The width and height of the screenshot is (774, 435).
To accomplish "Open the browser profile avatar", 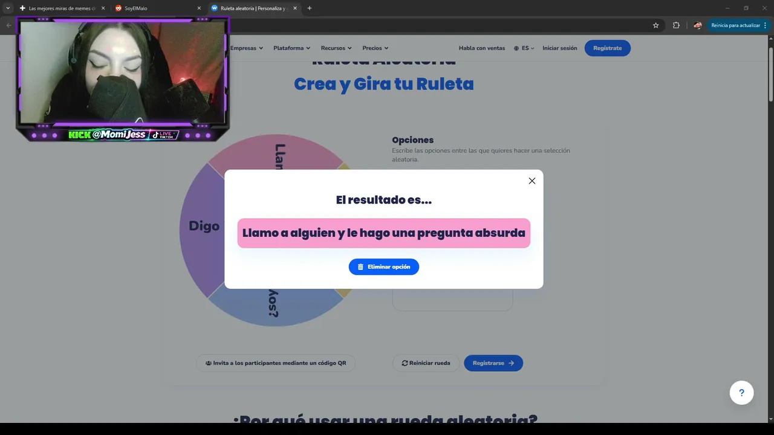I will tap(698, 25).
